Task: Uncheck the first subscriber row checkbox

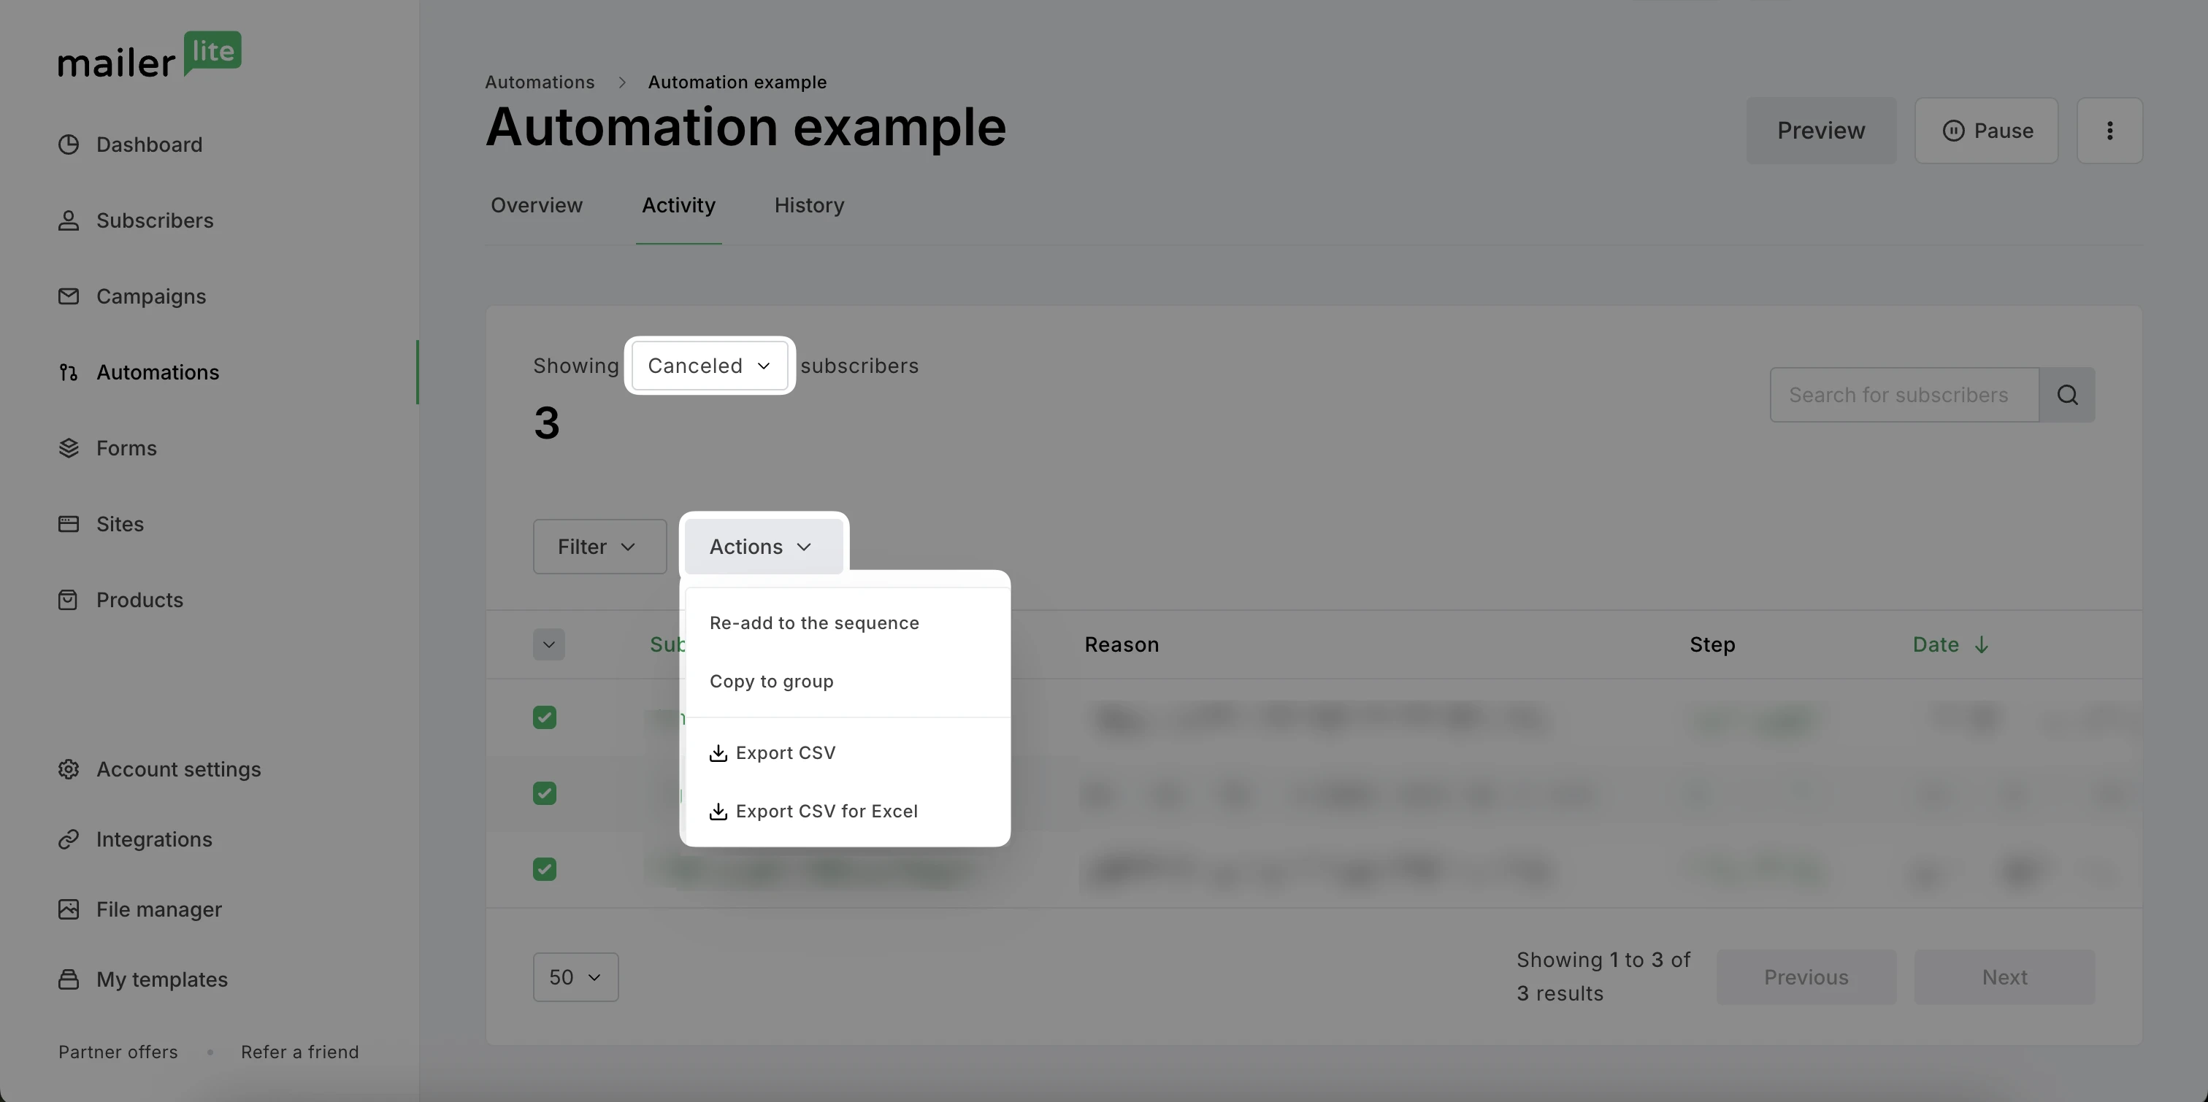Action: [x=544, y=717]
